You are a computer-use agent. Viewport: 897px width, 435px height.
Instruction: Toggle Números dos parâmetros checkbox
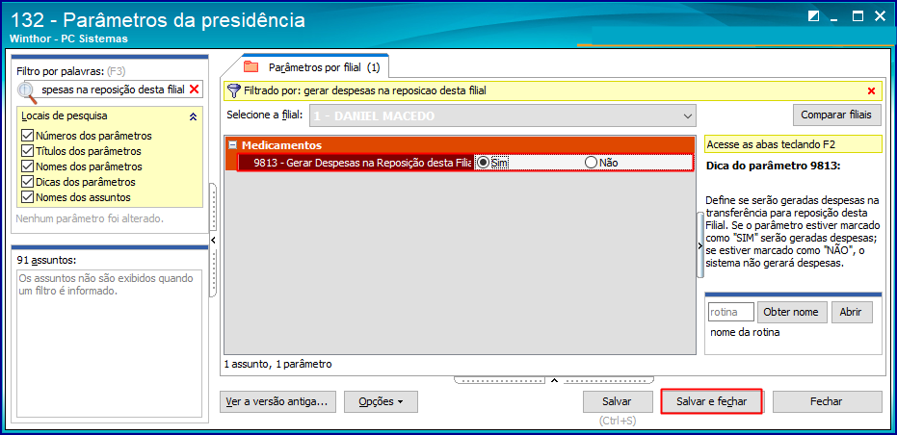coord(27,136)
